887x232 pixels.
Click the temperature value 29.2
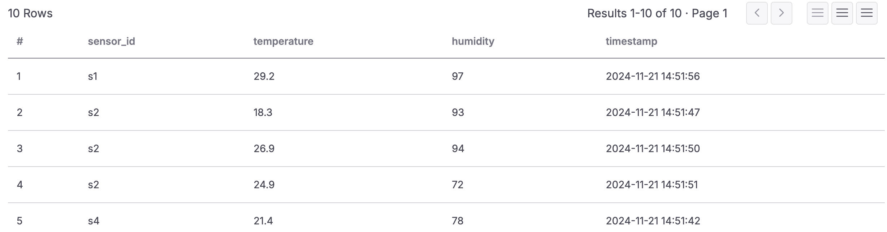(264, 76)
